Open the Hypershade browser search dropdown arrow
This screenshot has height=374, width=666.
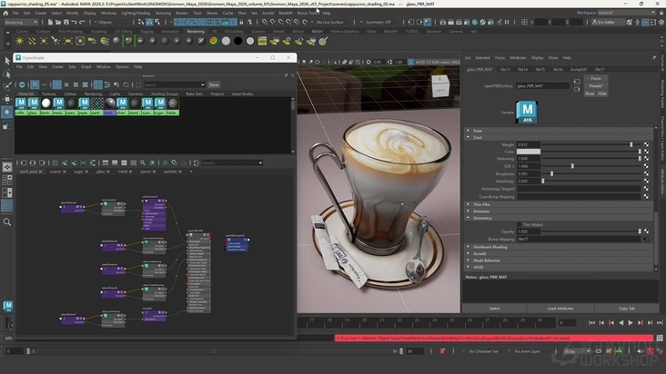point(202,84)
